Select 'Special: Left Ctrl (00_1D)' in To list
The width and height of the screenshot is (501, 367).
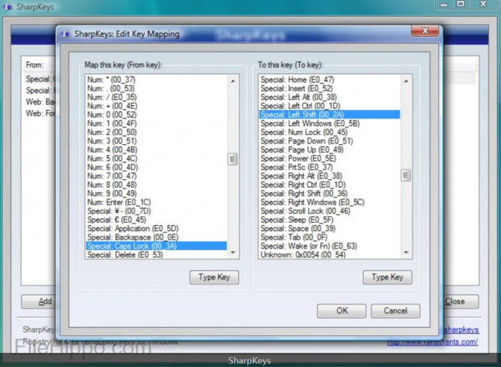click(330, 106)
